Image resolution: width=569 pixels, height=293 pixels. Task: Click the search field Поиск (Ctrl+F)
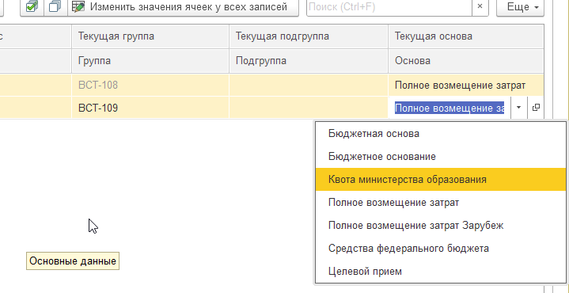389,6
